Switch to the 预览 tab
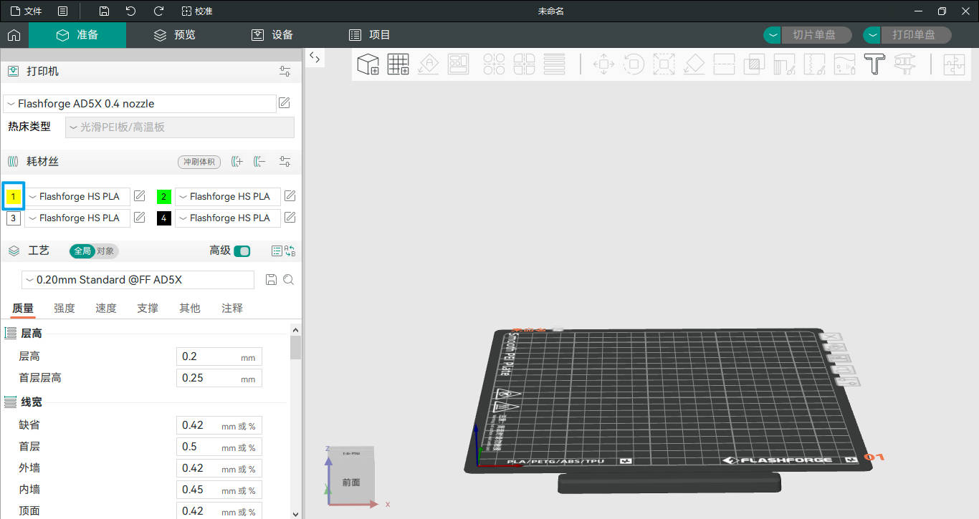The height and width of the screenshot is (519, 979). pyautogui.click(x=175, y=35)
